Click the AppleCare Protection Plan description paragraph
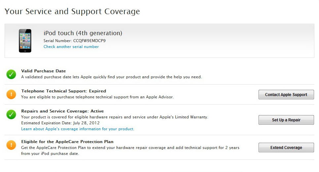This screenshot has height=172, width=319. pos(130,151)
